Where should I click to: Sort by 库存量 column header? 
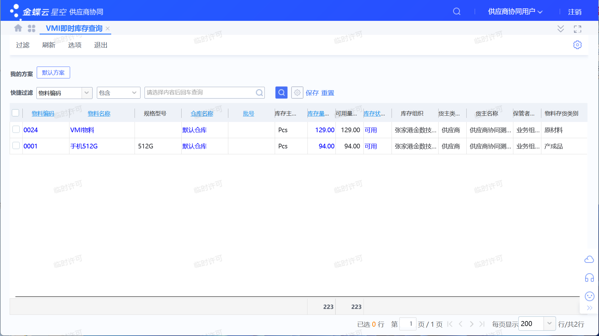pyautogui.click(x=318, y=114)
